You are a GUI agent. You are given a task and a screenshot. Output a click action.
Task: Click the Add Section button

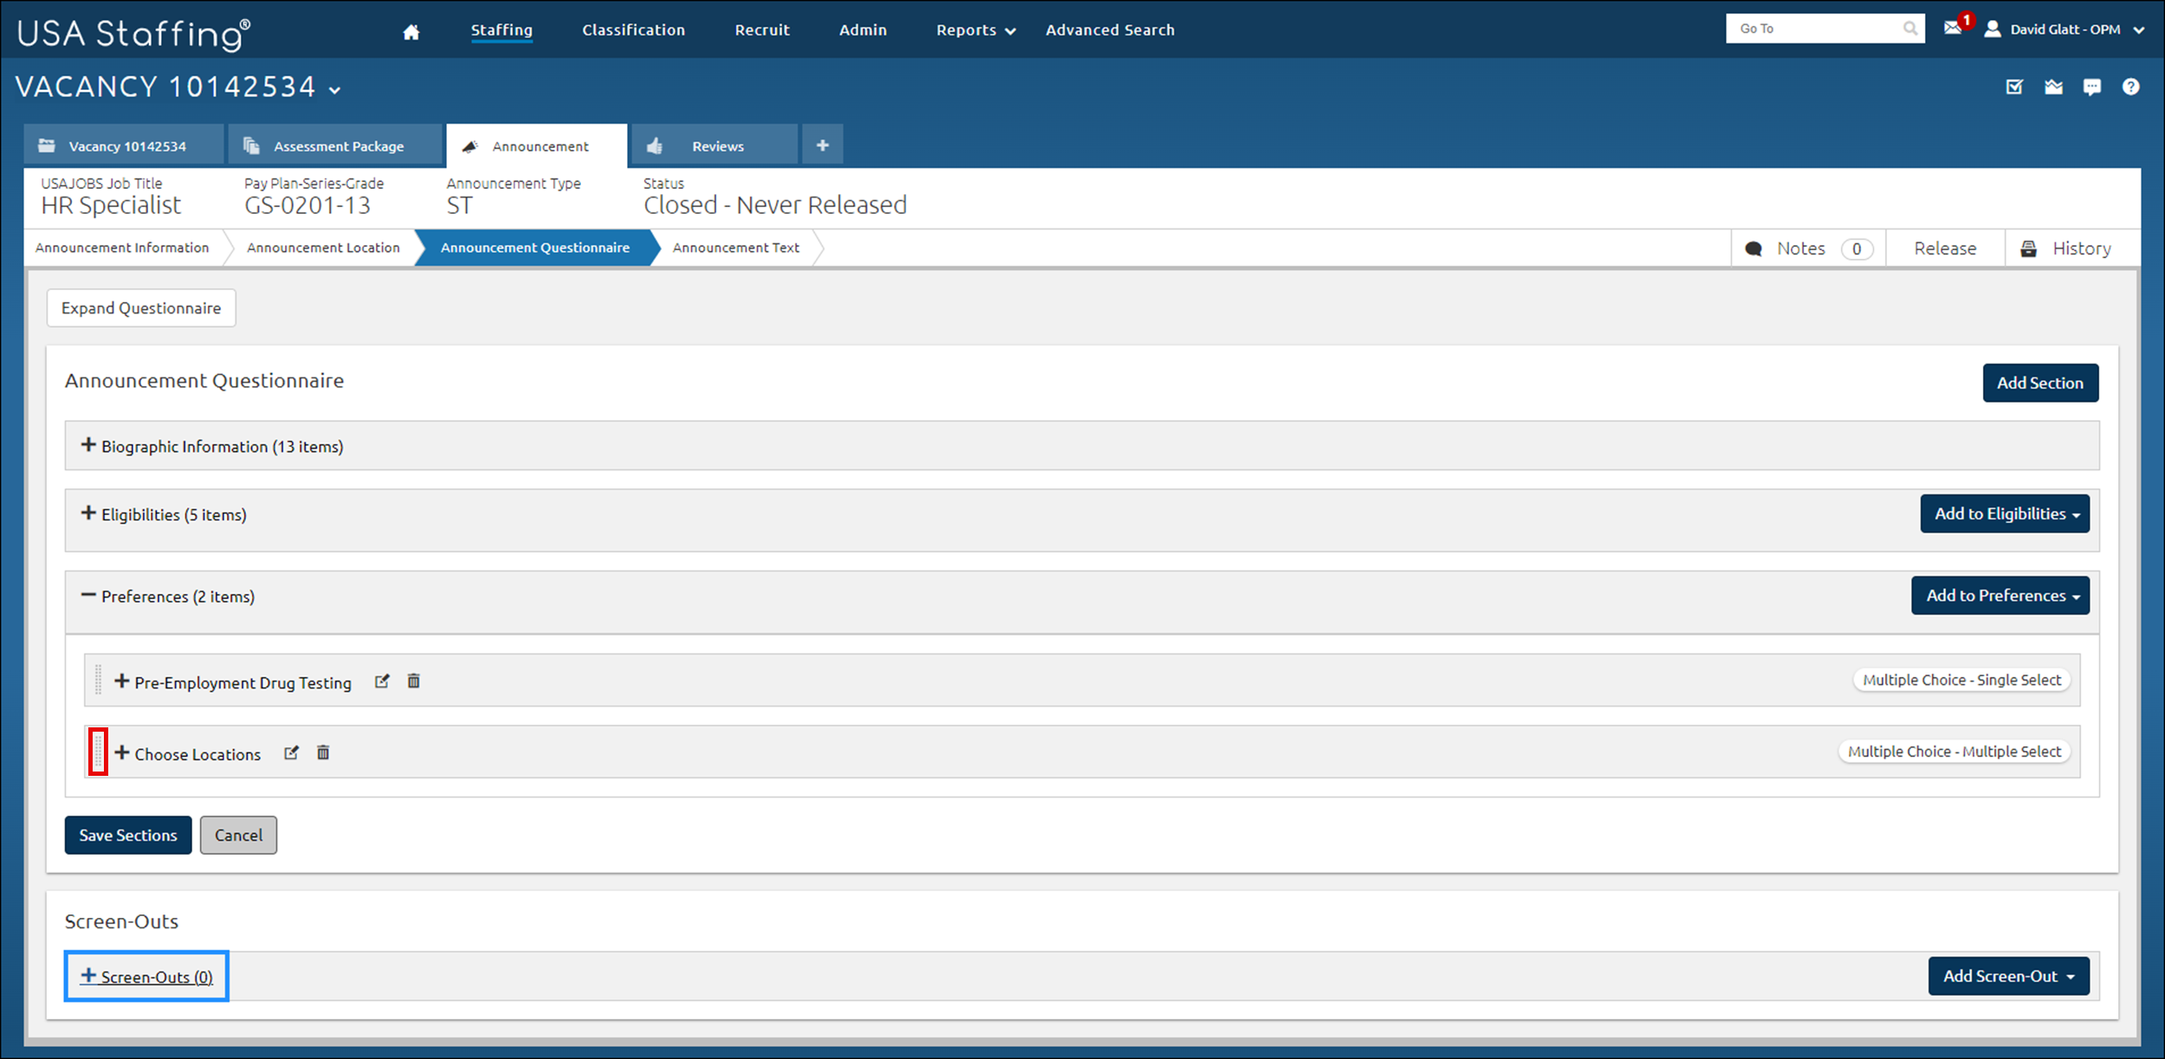coord(2040,383)
